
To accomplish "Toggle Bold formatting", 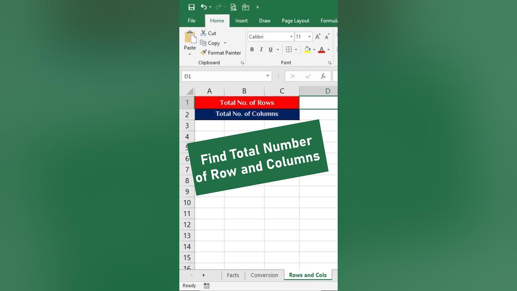I will pos(252,50).
